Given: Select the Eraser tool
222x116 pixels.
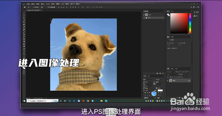Looking at the screenshot, I should coord(24,39).
